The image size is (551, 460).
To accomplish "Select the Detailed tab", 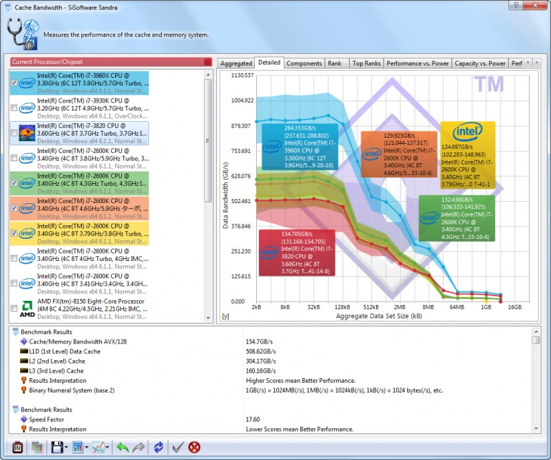I will point(269,63).
